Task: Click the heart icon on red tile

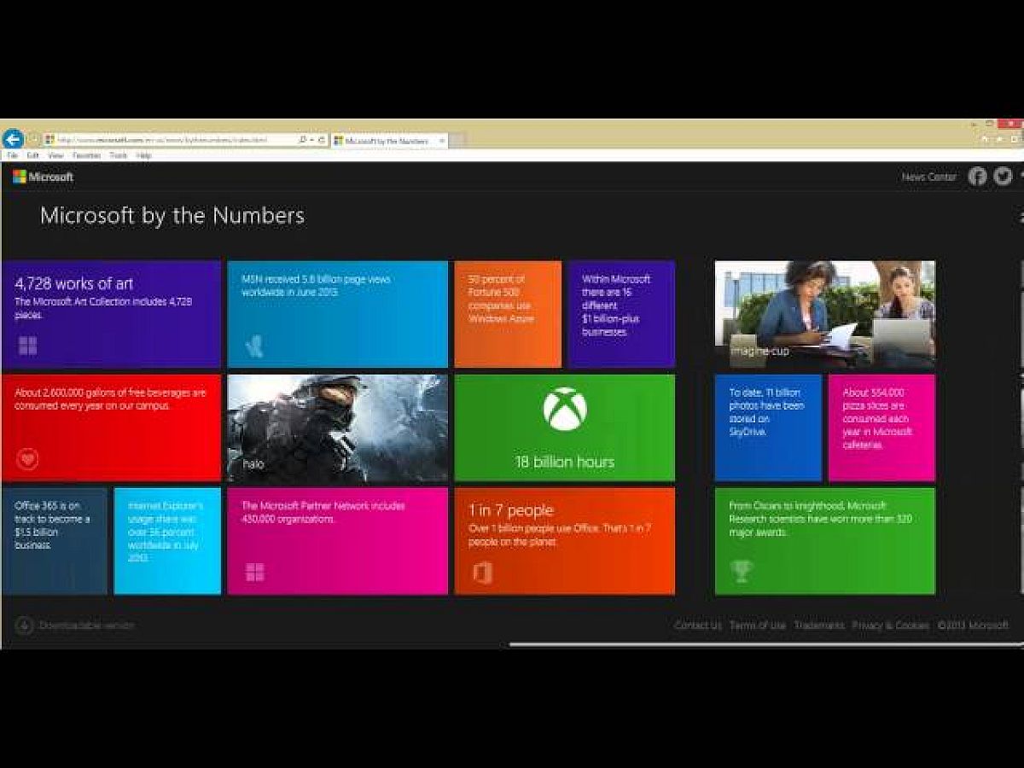Action: [27, 459]
